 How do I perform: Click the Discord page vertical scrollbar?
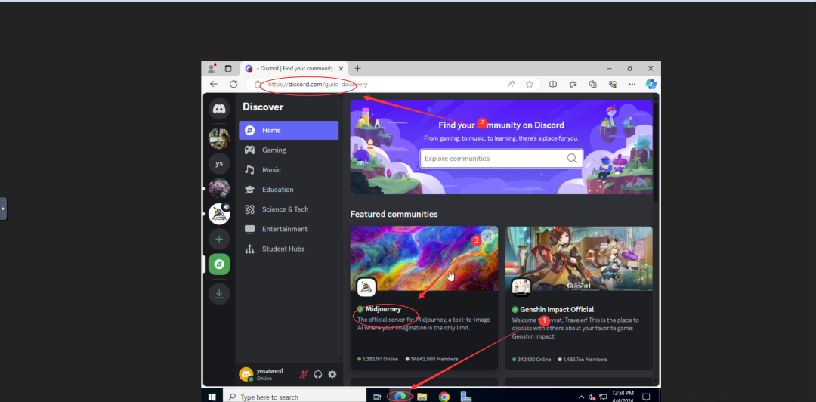pos(656,151)
